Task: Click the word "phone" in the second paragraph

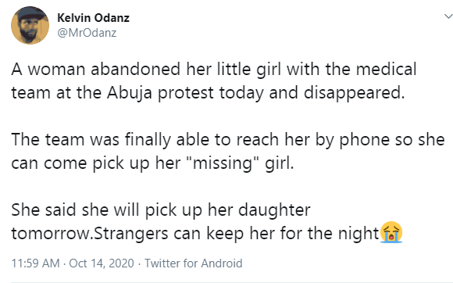Action: click(364, 141)
